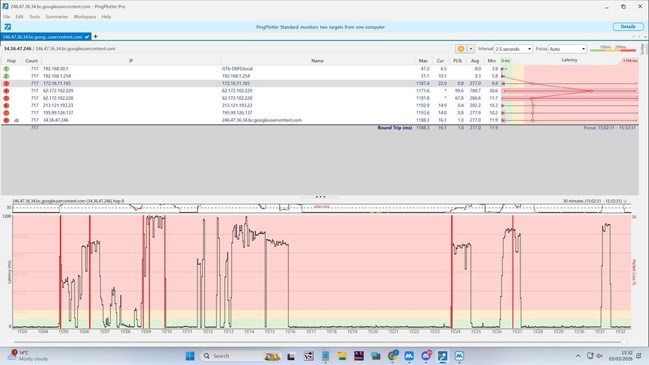The height and width of the screenshot is (365, 649).
Task: Select the IP cell 34.36.47.246 in hop 8
Action: tap(56, 120)
